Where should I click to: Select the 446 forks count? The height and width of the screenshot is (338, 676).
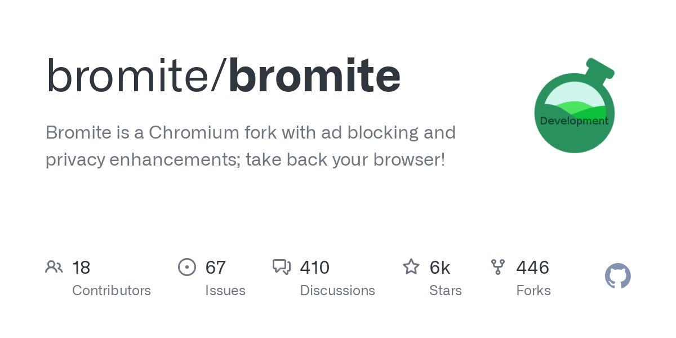pyautogui.click(x=532, y=267)
